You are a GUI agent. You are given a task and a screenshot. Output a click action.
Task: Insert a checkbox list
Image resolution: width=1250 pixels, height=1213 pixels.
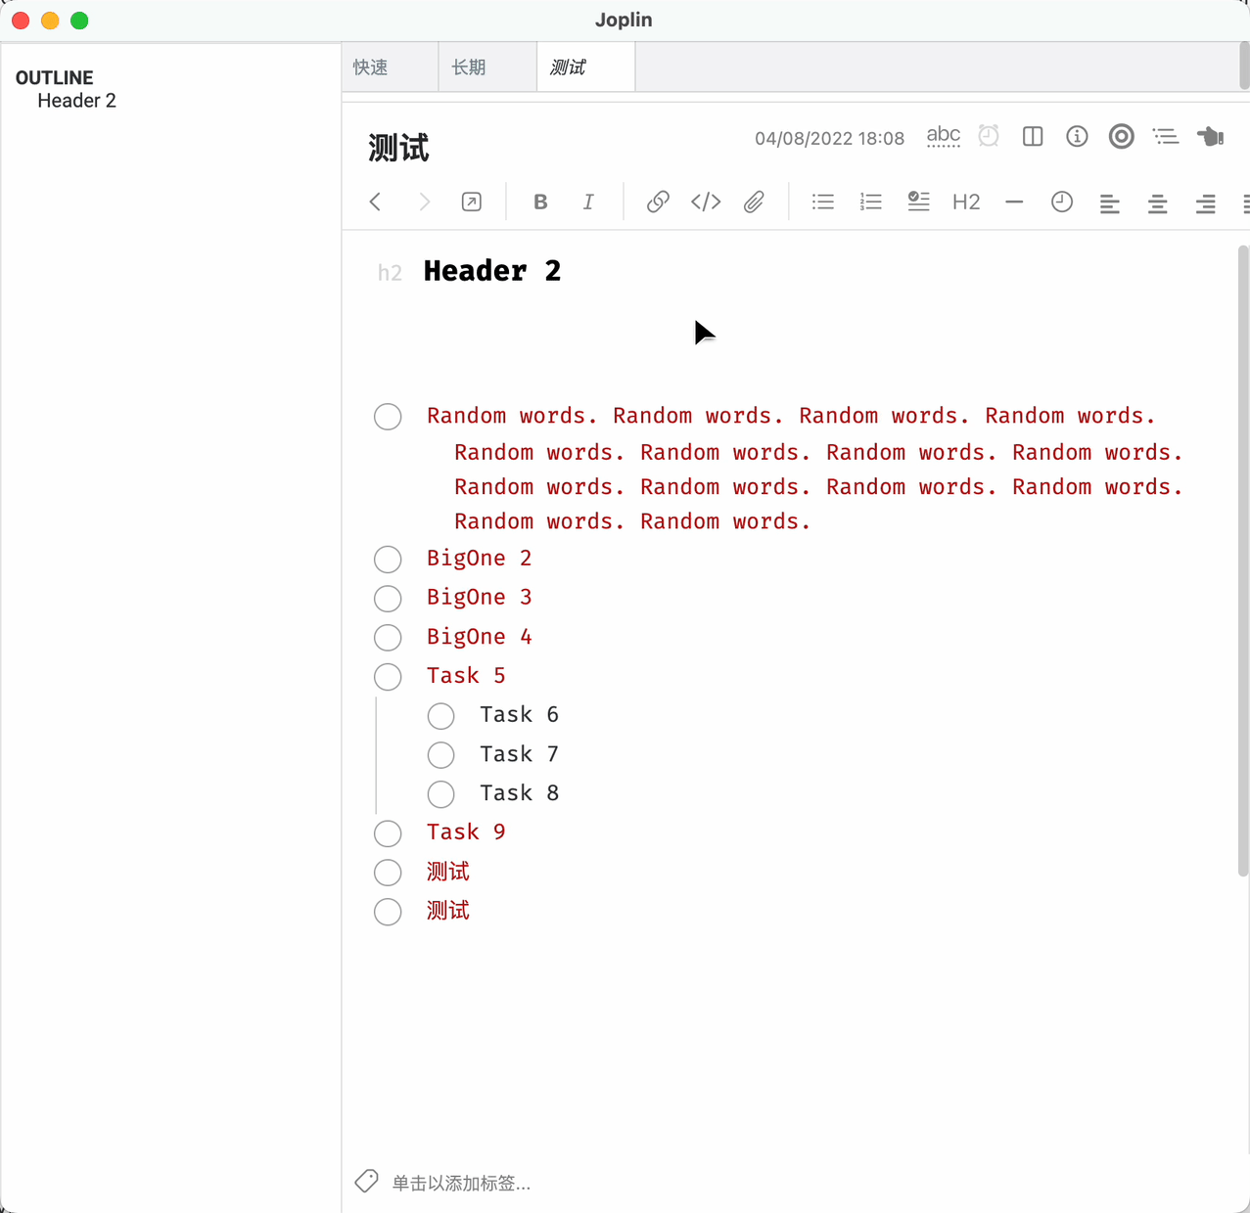[918, 202]
